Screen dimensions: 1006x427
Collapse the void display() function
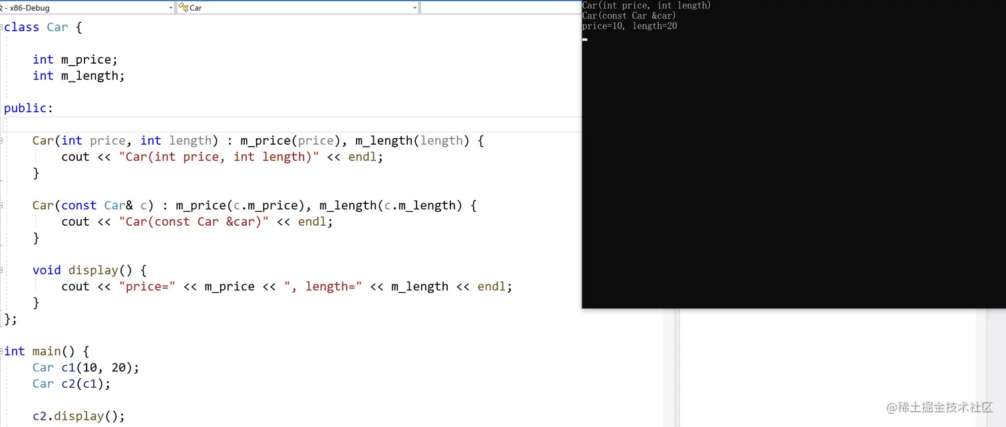point(2,270)
